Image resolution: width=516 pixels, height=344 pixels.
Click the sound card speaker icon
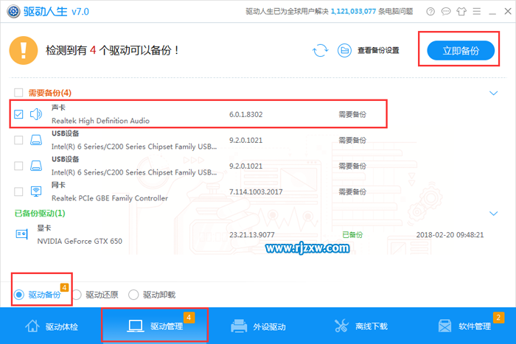36,114
